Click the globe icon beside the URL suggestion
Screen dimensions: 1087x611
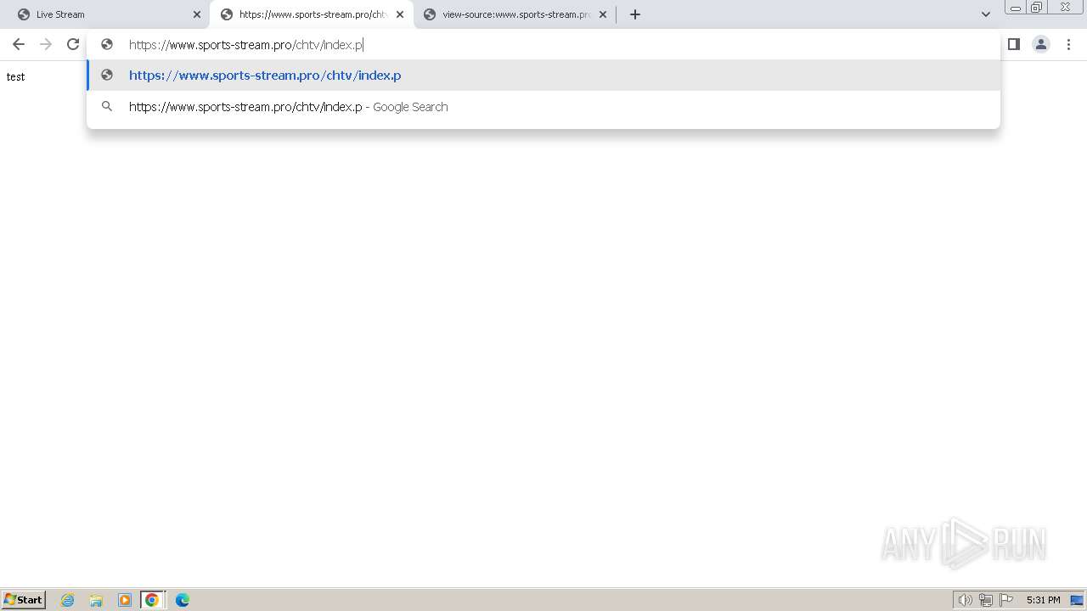[107, 75]
